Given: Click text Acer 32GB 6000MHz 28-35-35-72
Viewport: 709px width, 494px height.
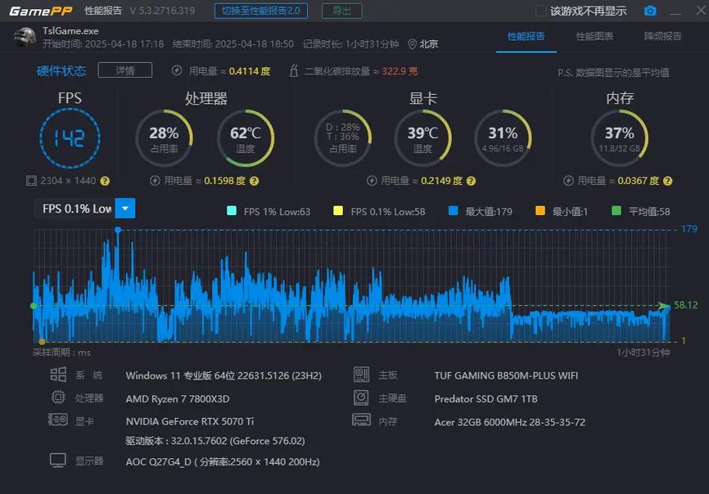Looking at the screenshot, I should coord(509,422).
